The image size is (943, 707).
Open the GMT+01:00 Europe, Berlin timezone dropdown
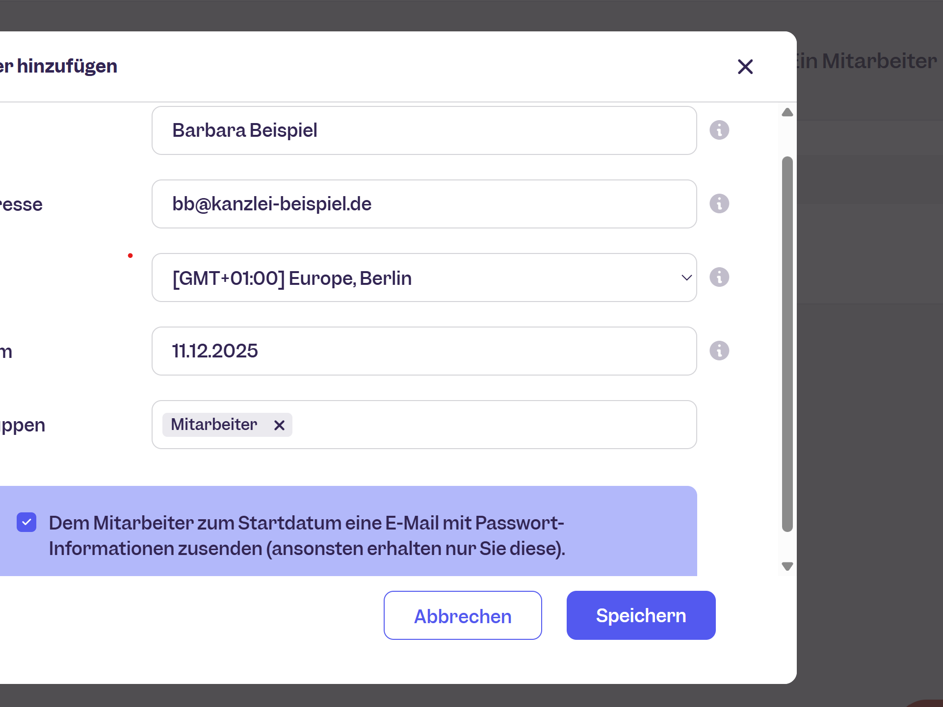coord(424,278)
